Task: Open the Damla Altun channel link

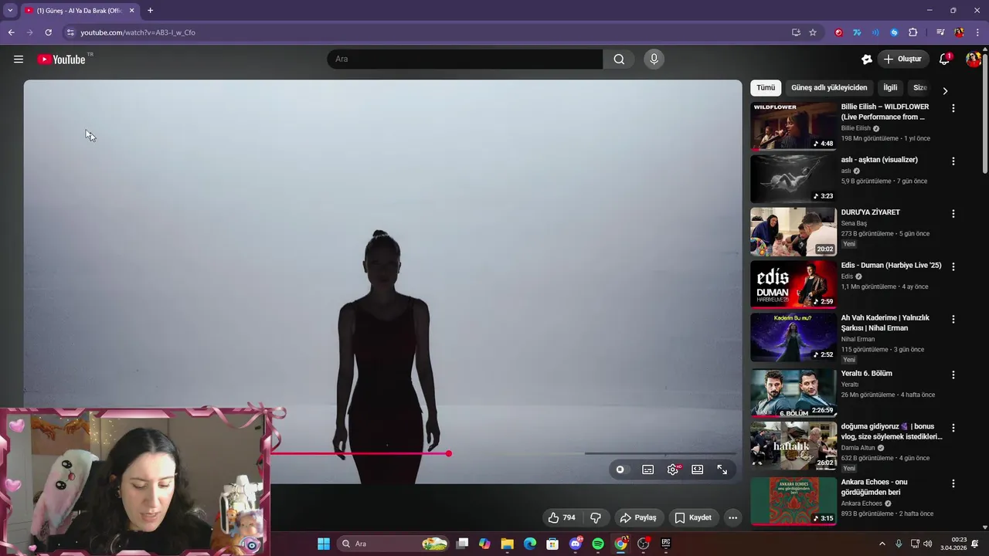Action: pos(858,448)
